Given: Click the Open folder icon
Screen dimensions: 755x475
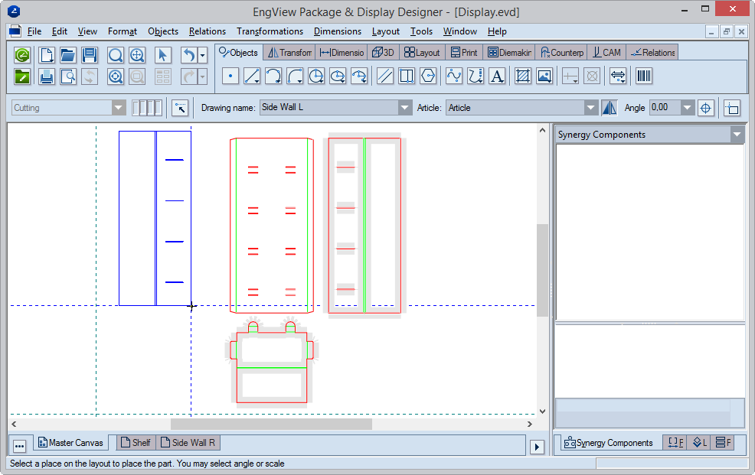Looking at the screenshot, I should [x=68, y=55].
